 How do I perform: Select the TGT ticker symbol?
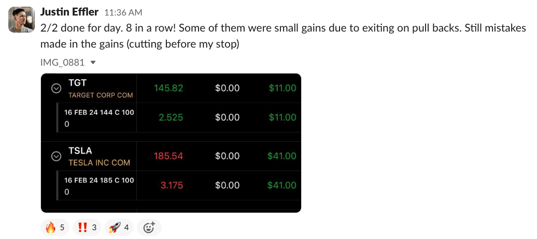click(78, 82)
